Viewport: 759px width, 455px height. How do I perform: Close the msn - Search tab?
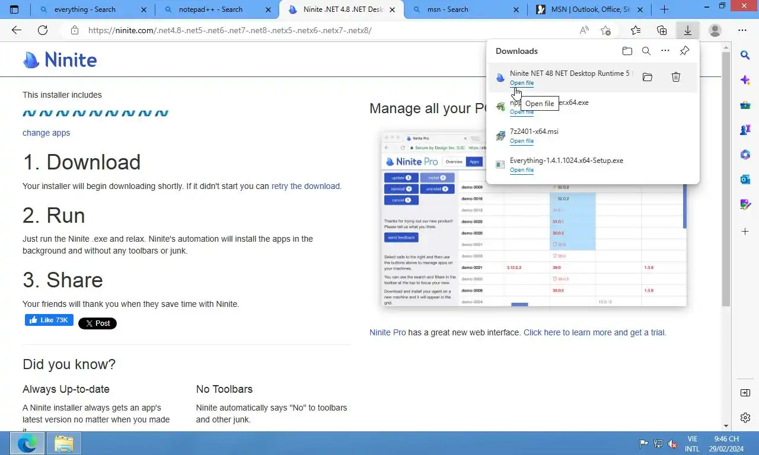pyautogui.click(x=516, y=9)
